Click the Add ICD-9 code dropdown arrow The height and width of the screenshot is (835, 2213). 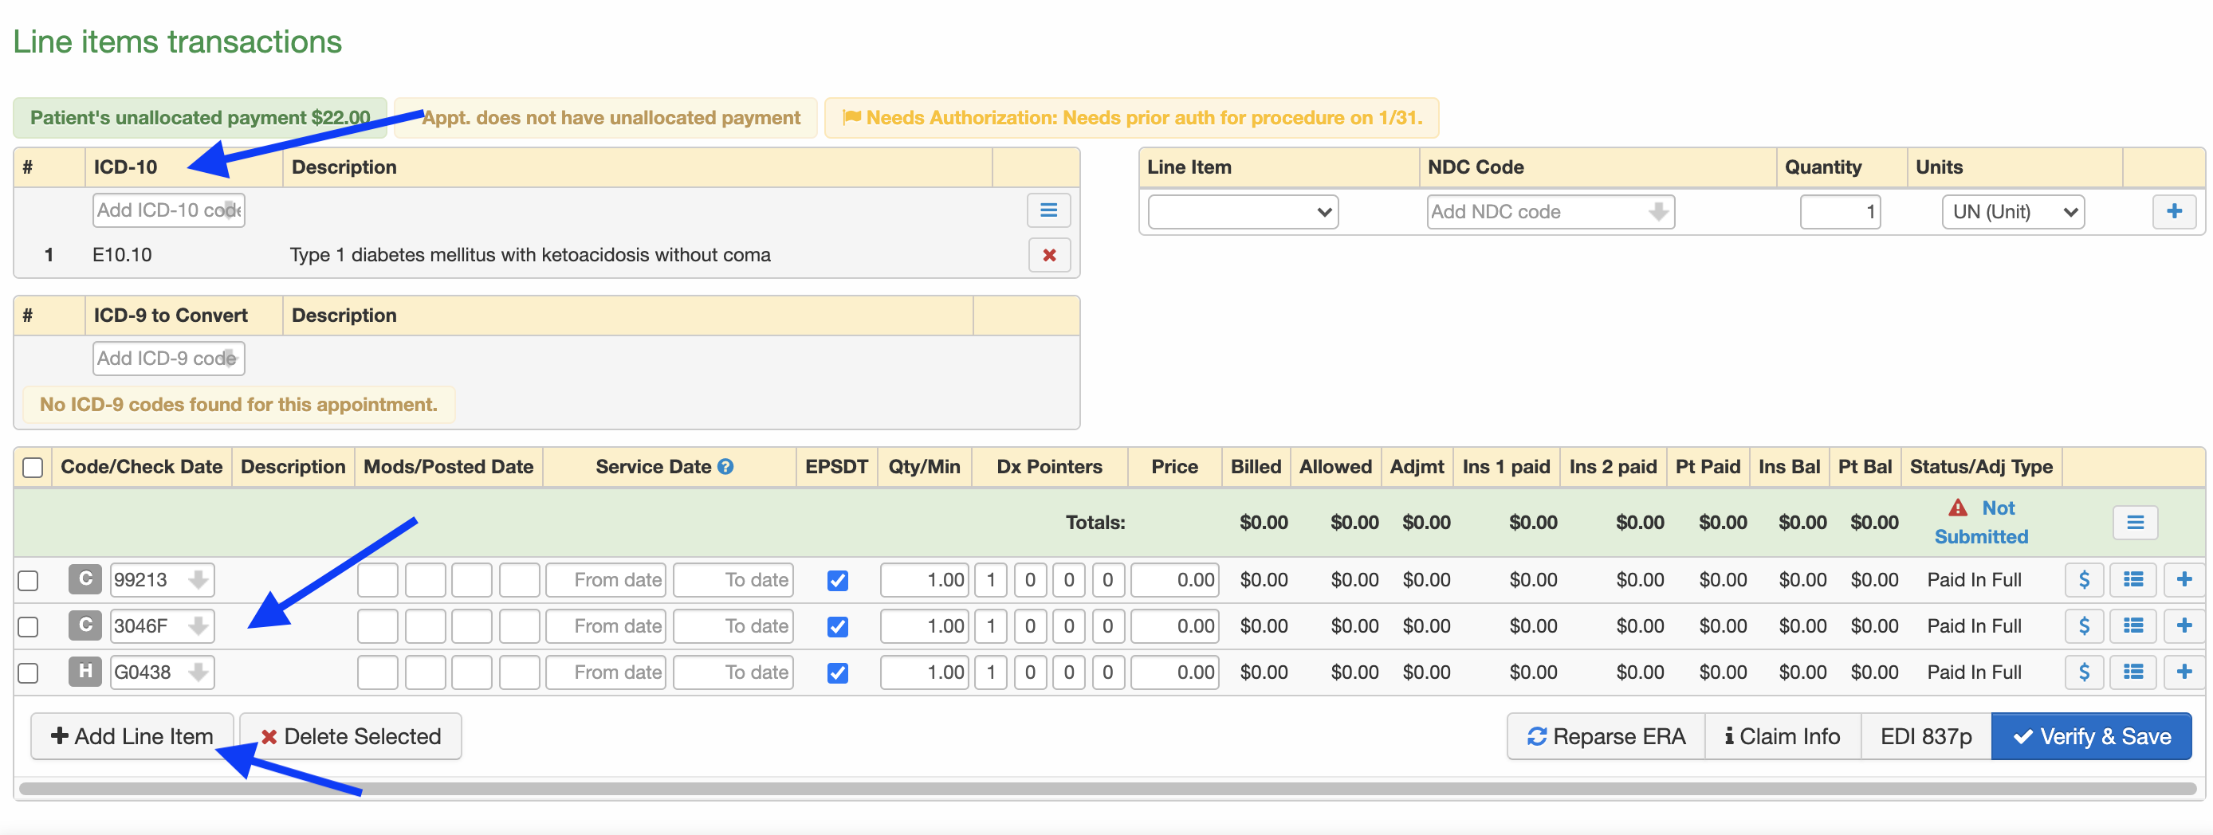230,359
